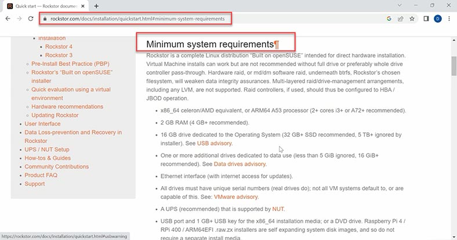Open a new tab with plus
Screen dimensions: 457x240
(x=96, y=6)
